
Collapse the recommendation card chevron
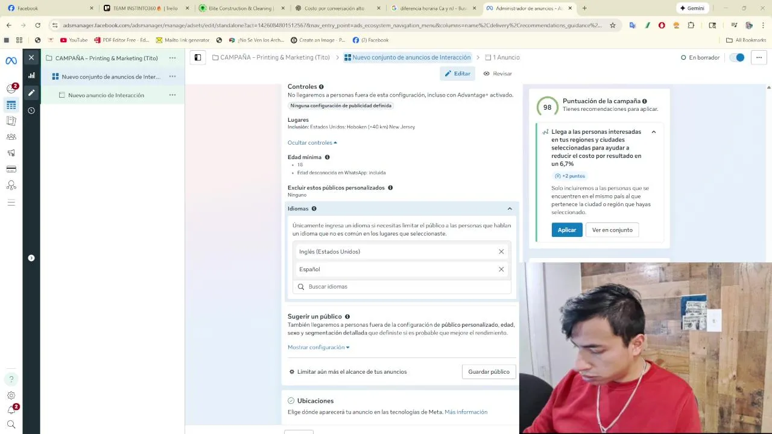click(653, 132)
